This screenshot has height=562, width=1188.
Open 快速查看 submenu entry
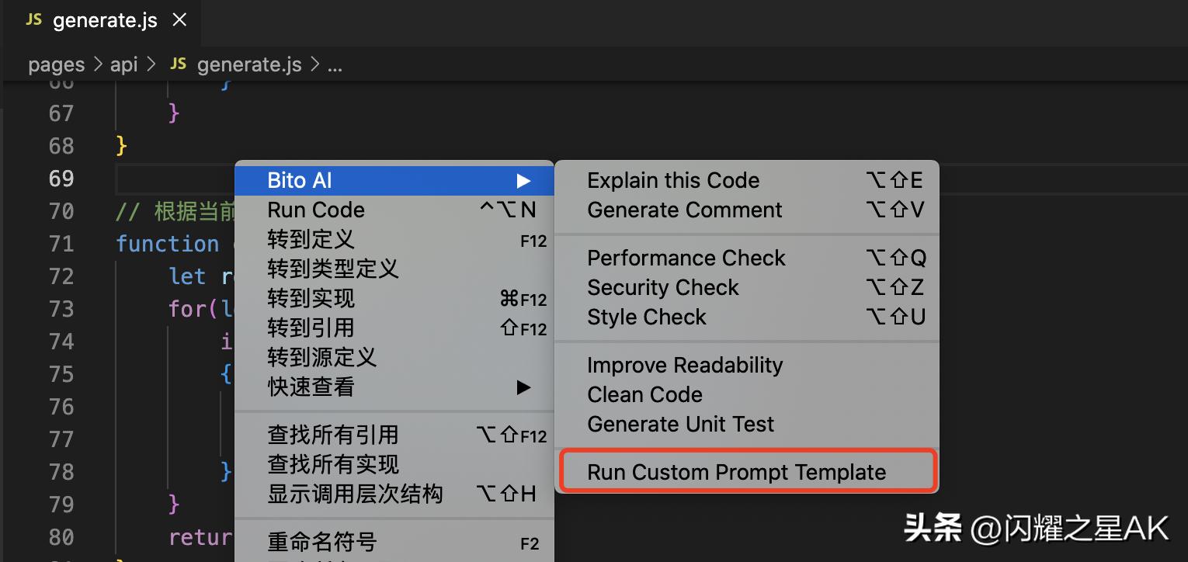[394, 387]
